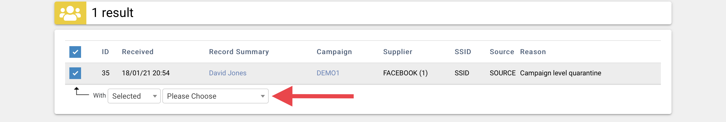Open the Please Choose action dropdown
Screen dimensions: 726x122
tap(215, 96)
